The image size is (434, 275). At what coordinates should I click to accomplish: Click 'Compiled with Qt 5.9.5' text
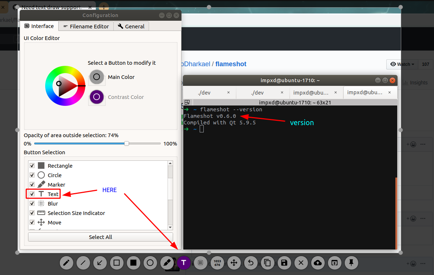[219, 123]
